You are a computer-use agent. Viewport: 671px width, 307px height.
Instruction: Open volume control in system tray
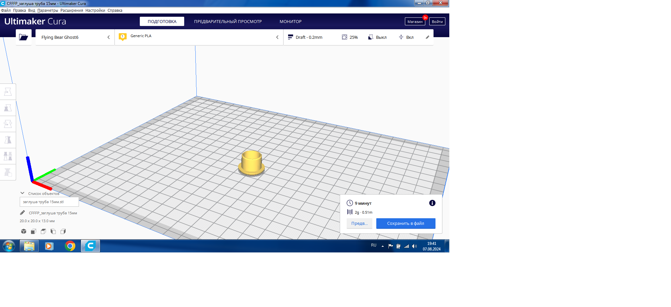(x=414, y=246)
